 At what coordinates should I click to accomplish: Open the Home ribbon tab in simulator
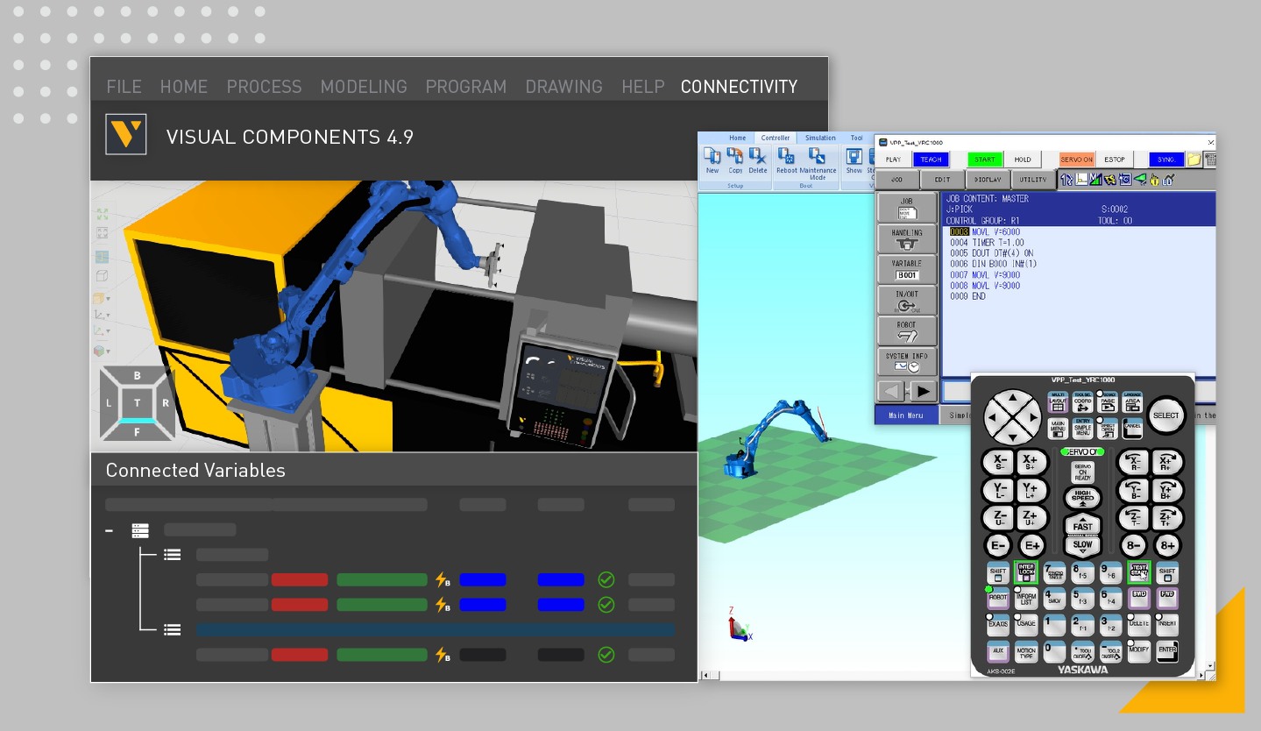(x=738, y=138)
